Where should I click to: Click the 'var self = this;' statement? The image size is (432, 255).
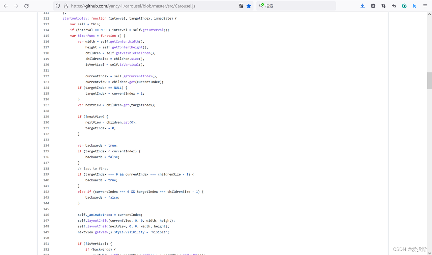[85, 24]
